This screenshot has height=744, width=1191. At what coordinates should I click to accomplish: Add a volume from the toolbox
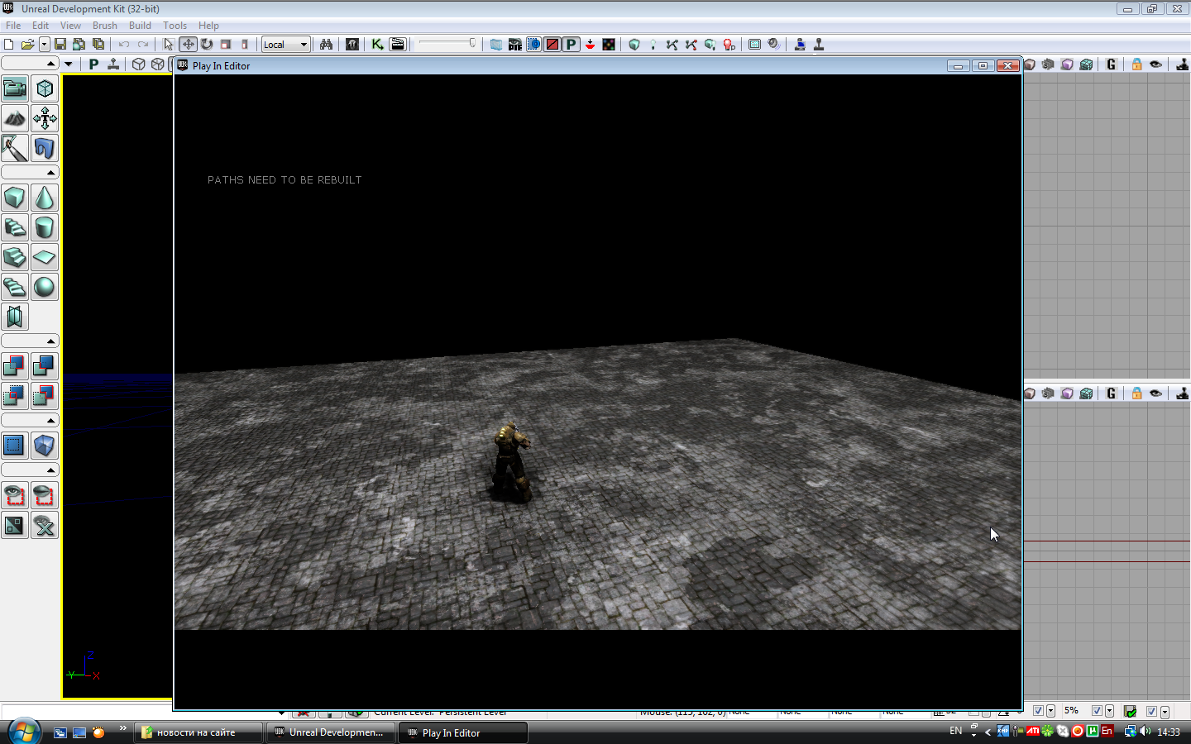click(x=45, y=446)
